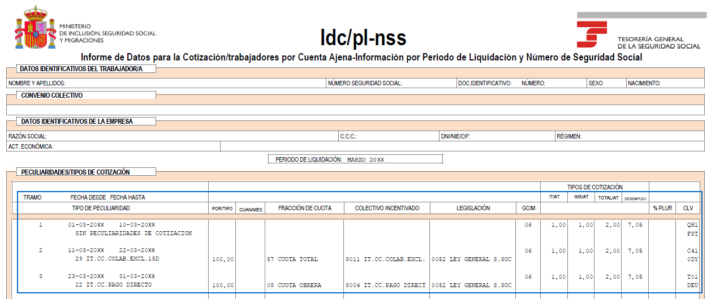Click the 'SEXO' field
This screenshot has width=711, height=299.
pyautogui.click(x=606, y=83)
